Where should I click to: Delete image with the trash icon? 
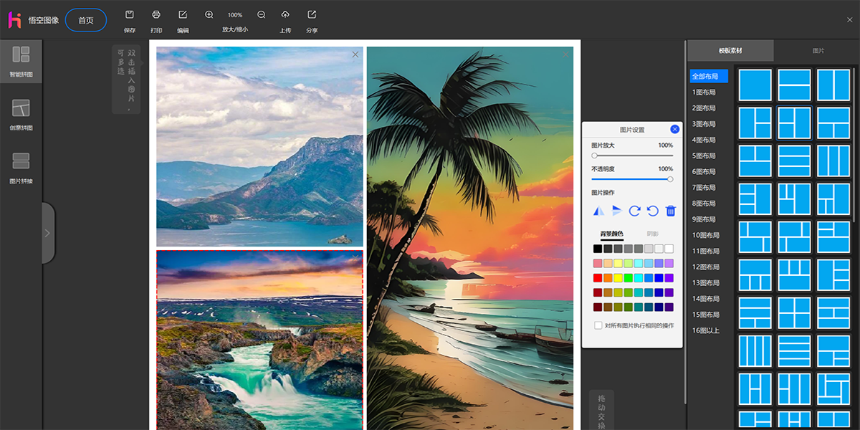tap(671, 211)
